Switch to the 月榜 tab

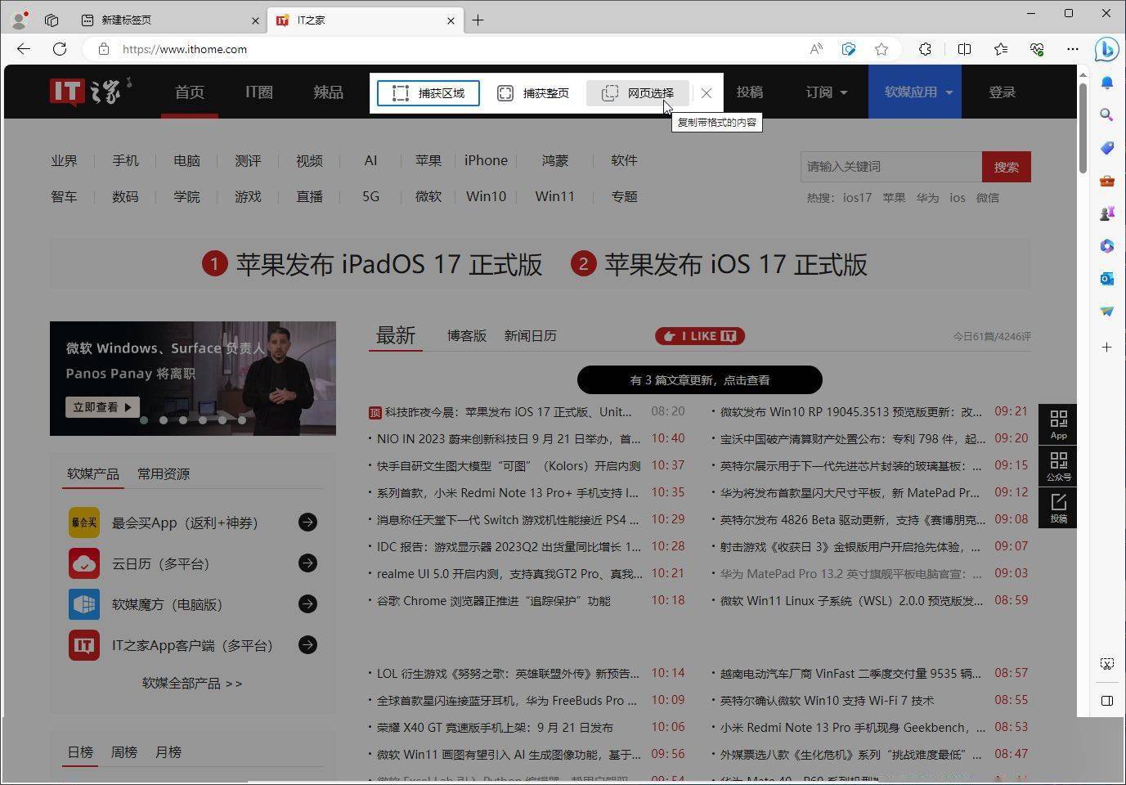point(168,752)
